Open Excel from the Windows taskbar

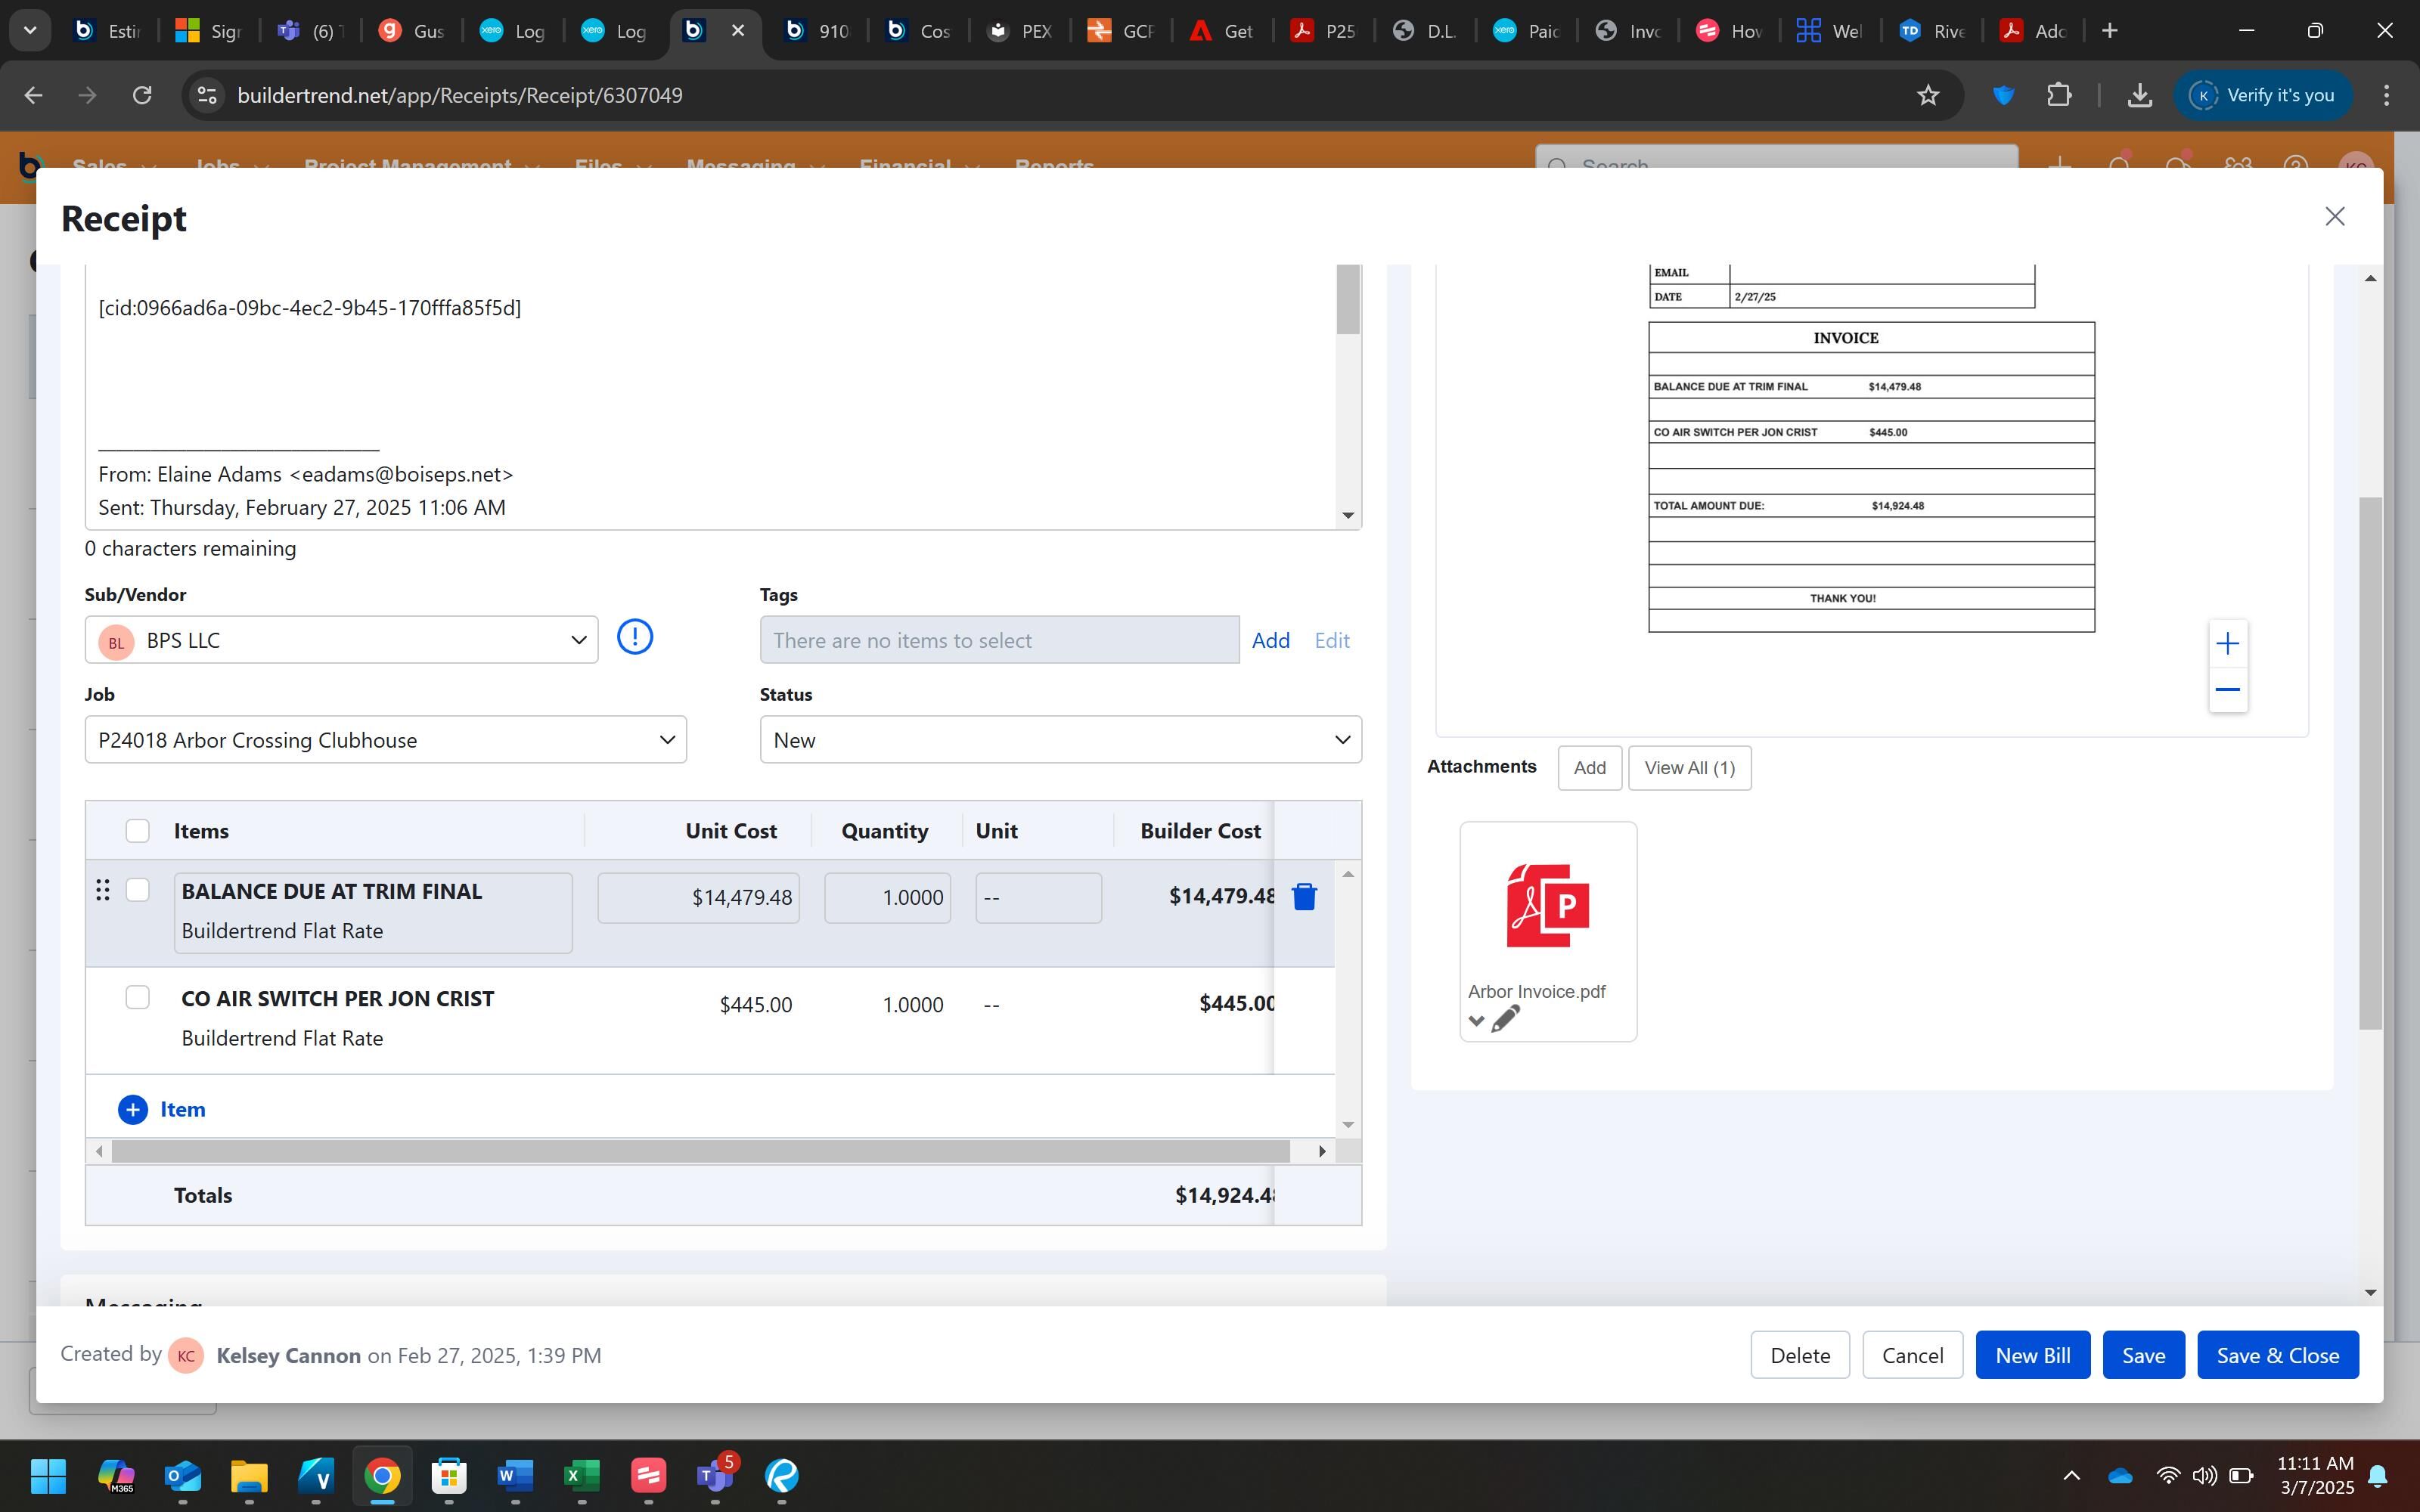coord(581,1476)
